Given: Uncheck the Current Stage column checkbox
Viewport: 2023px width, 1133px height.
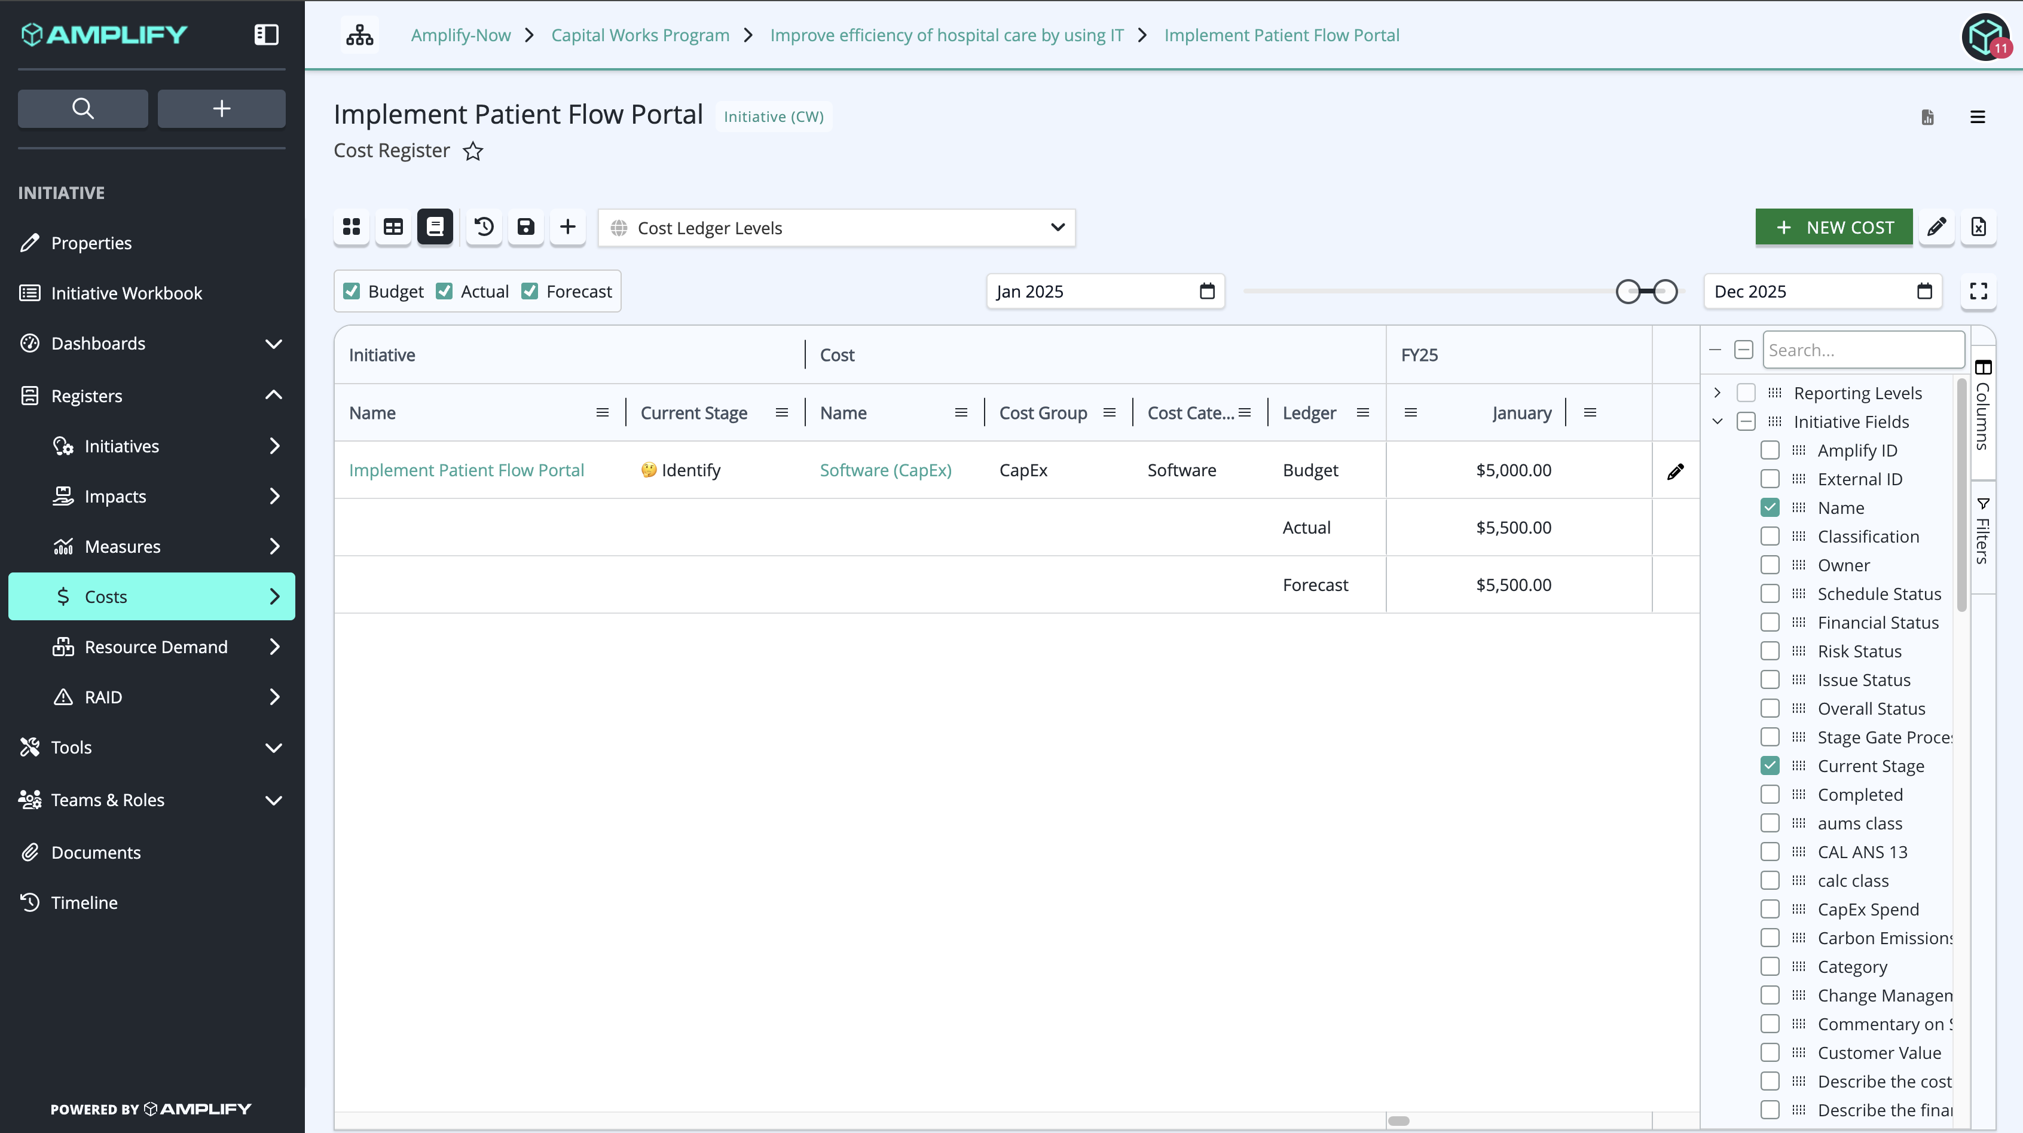Looking at the screenshot, I should tap(1770, 765).
